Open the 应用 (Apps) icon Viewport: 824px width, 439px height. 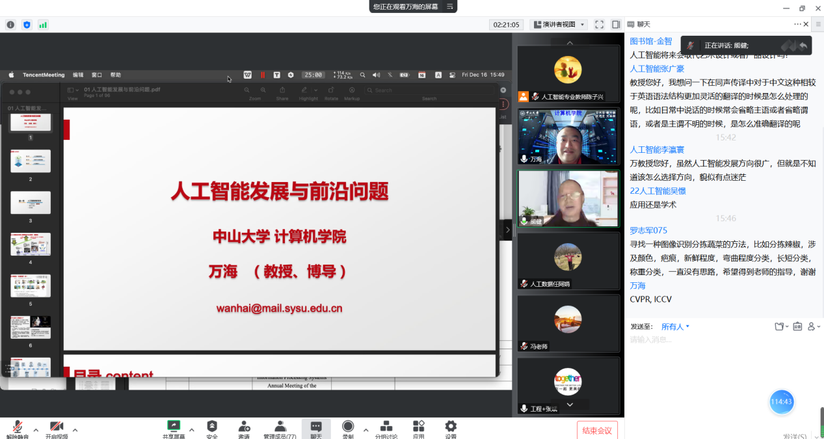[x=418, y=427]
